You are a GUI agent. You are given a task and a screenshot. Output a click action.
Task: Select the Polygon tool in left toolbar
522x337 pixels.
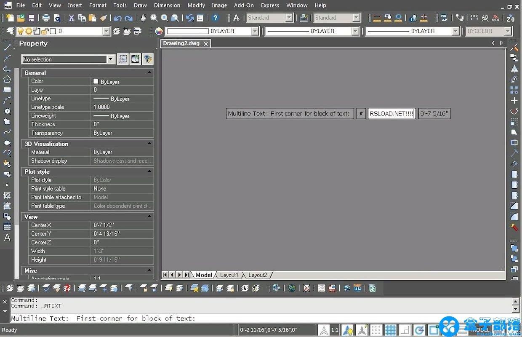(7, 79)
